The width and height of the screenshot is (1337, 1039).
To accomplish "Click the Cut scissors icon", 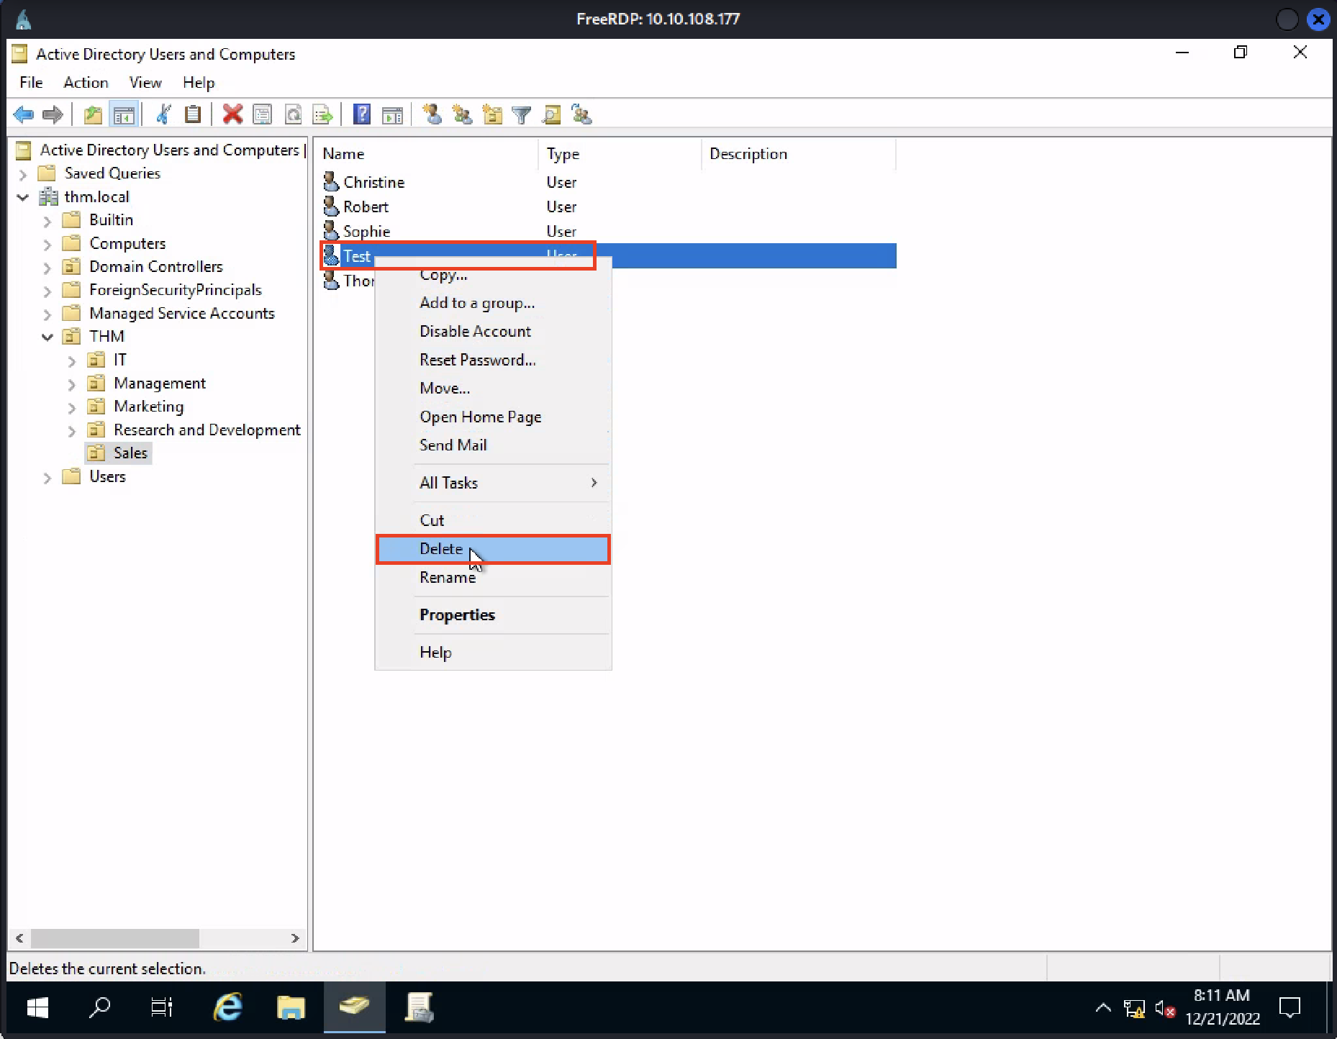I will (x=163, y=114).
